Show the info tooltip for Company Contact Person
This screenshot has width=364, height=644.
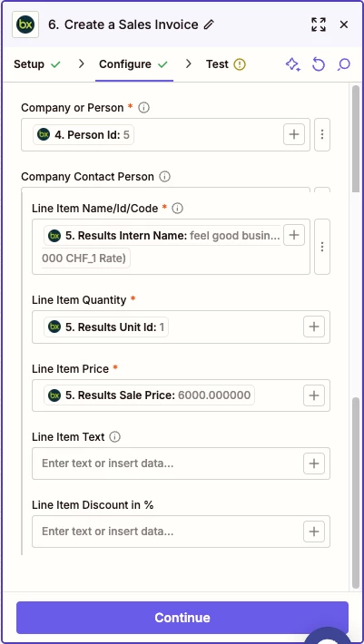click(164, 177)
